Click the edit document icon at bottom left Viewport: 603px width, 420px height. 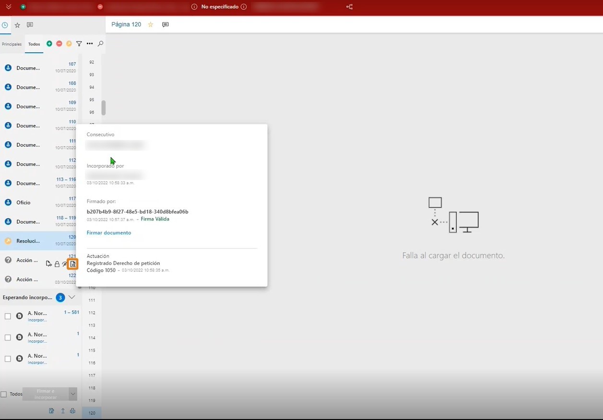pos(52,411)
